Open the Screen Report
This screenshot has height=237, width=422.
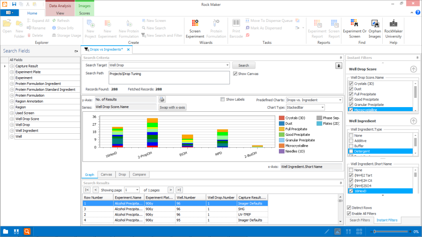334,29
